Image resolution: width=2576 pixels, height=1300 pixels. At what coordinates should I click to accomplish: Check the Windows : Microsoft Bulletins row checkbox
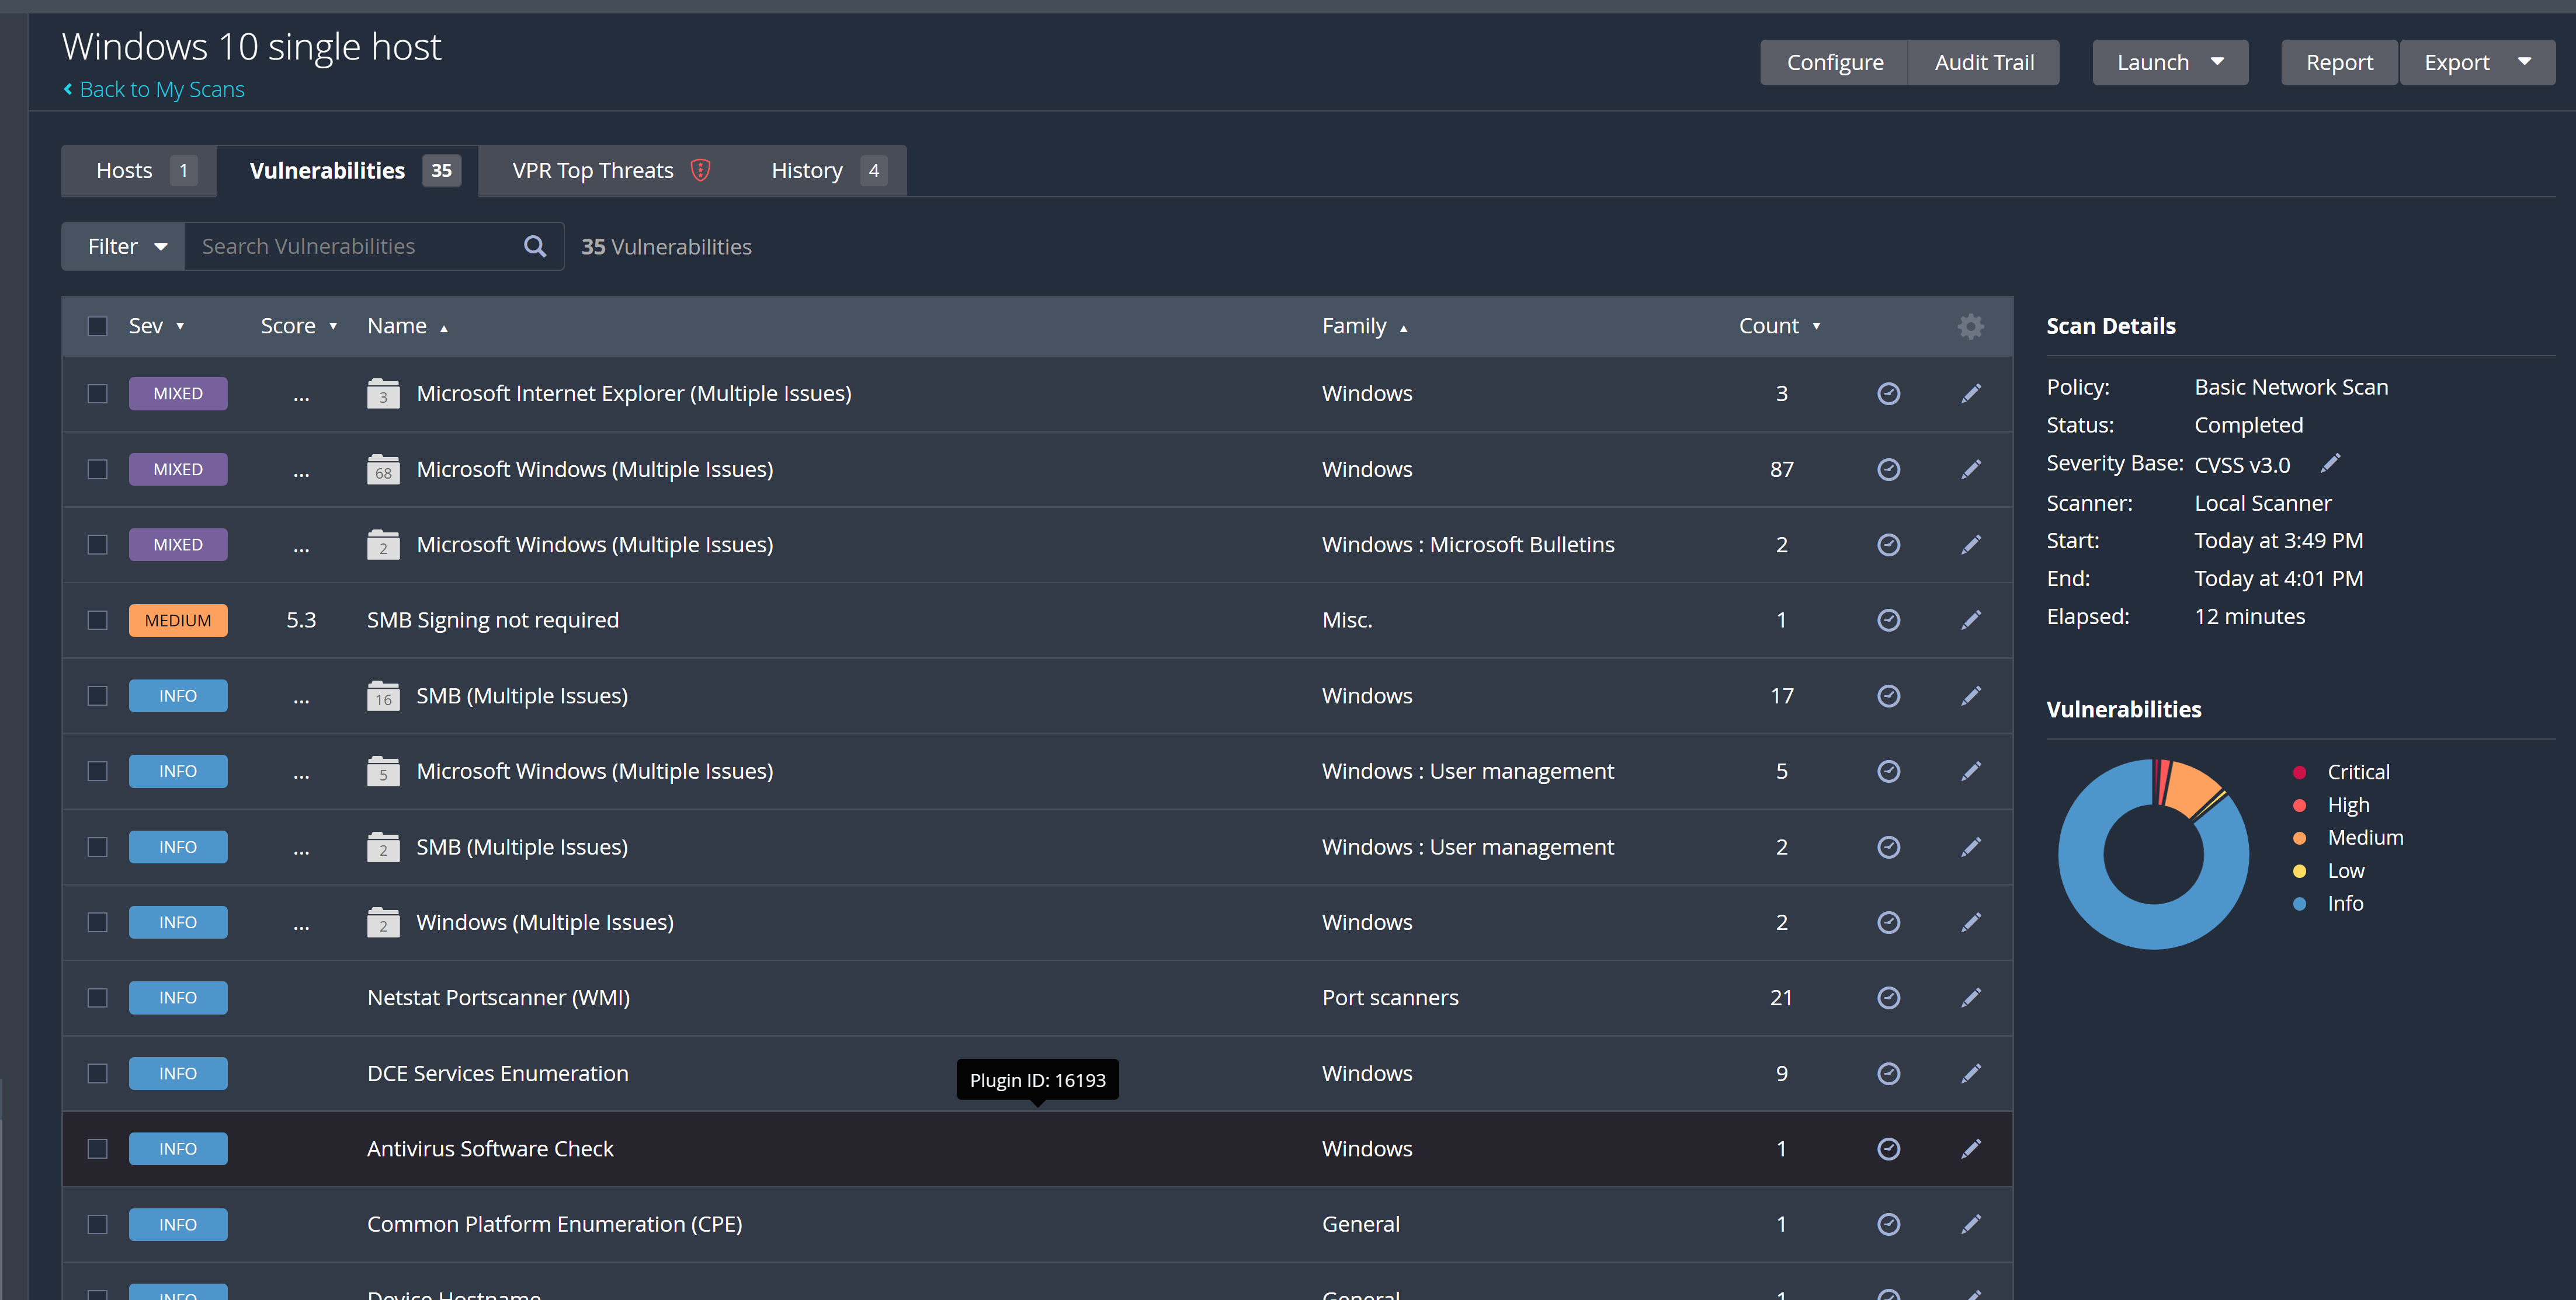click(97, 545)
